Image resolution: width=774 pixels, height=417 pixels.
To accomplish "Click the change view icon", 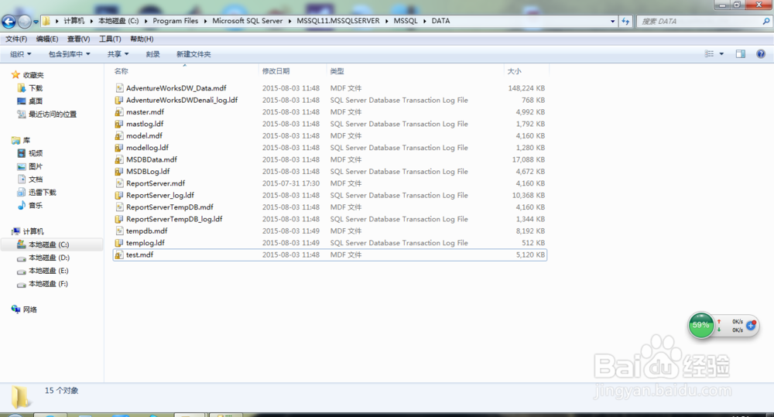I will point(709,54).
